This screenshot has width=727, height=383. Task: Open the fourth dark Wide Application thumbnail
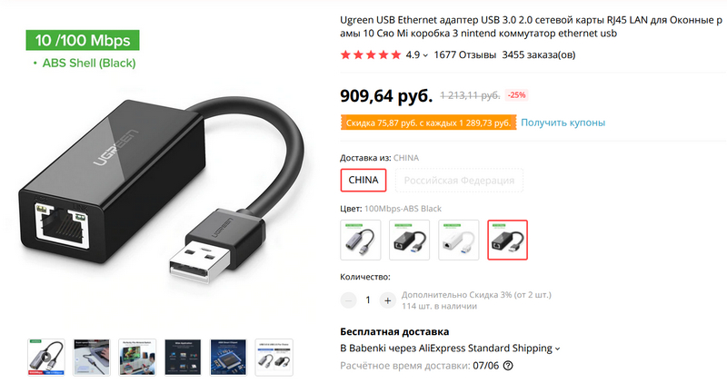point(183,358)
